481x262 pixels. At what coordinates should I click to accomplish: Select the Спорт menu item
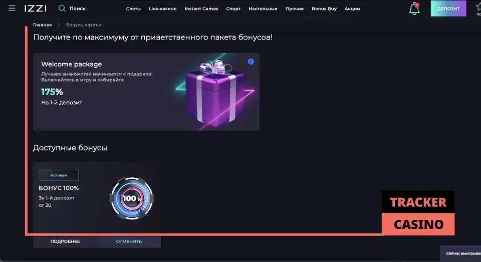point(233,9)
